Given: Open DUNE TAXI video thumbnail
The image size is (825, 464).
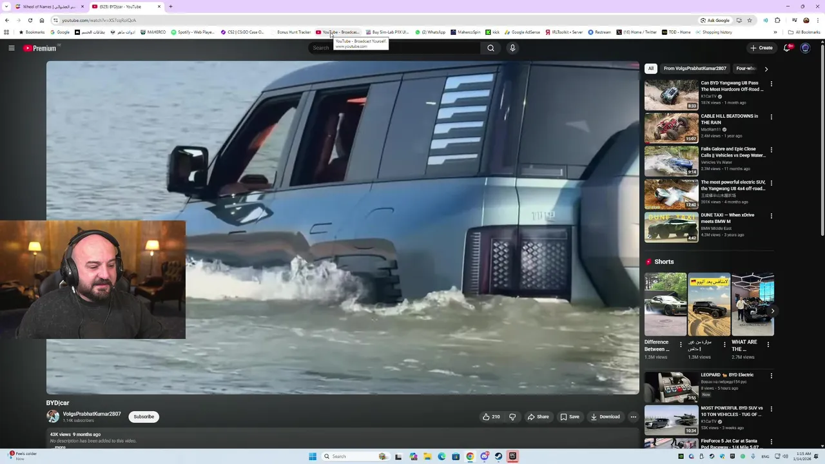Looking at the screenshot, I should [x=672, y=227].
